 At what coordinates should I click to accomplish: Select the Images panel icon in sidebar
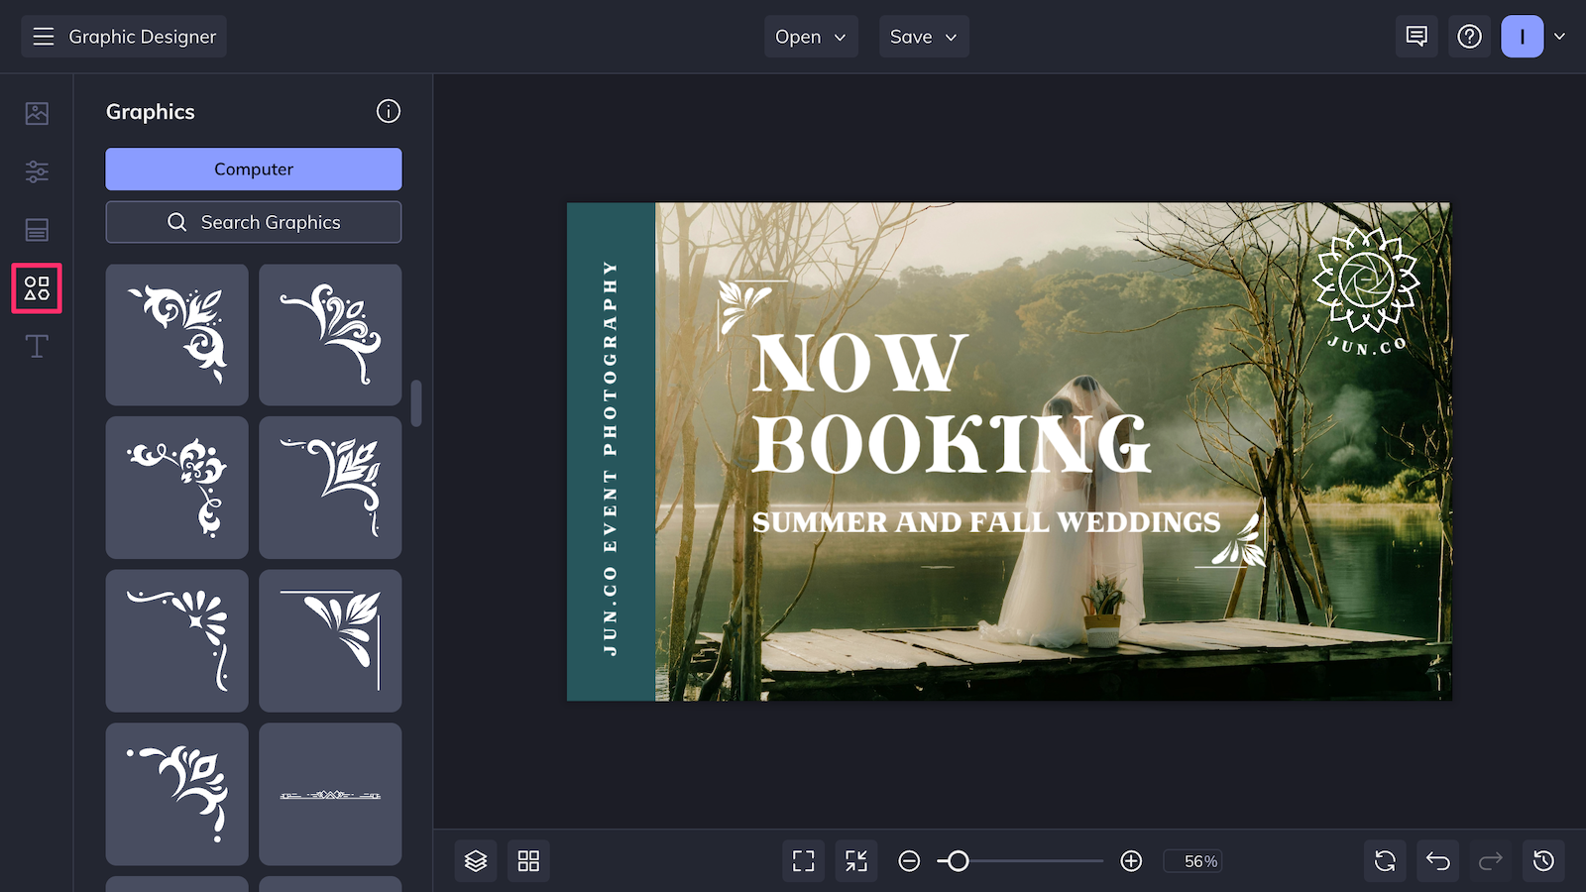[x=36, y=113]
